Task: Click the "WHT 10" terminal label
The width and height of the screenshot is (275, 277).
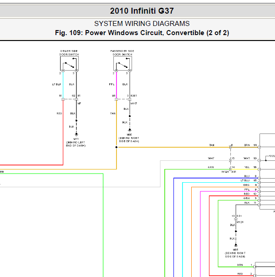Action: click(250, 158)
